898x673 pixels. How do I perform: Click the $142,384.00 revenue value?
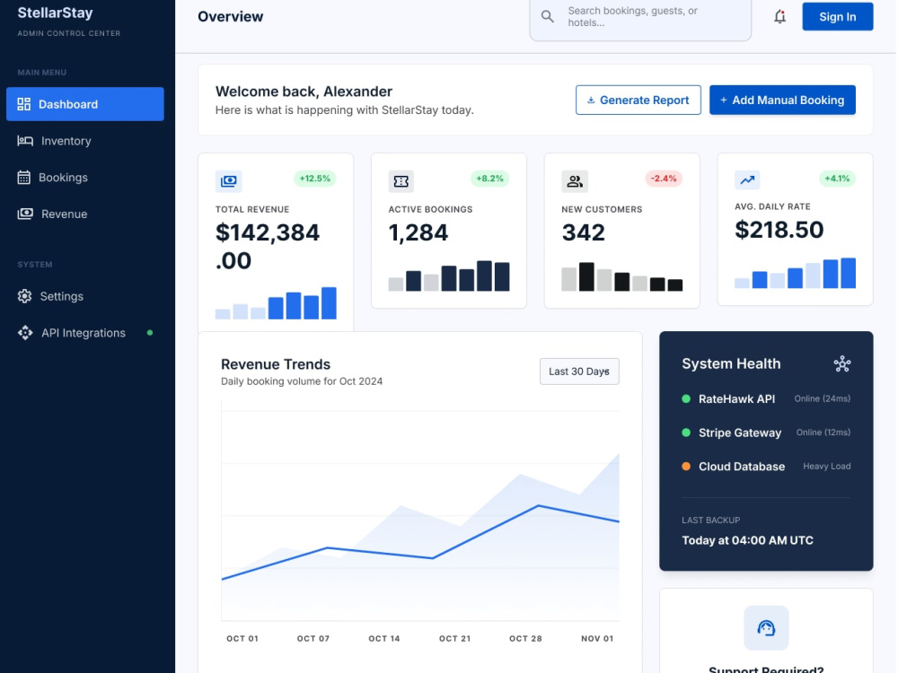point(268,247)
